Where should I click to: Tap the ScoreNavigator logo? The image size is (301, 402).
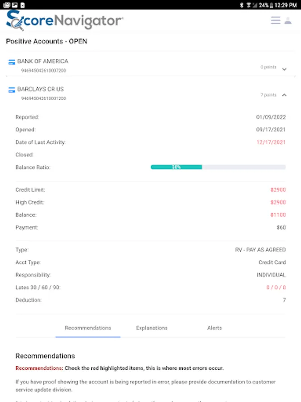point(65,20)
